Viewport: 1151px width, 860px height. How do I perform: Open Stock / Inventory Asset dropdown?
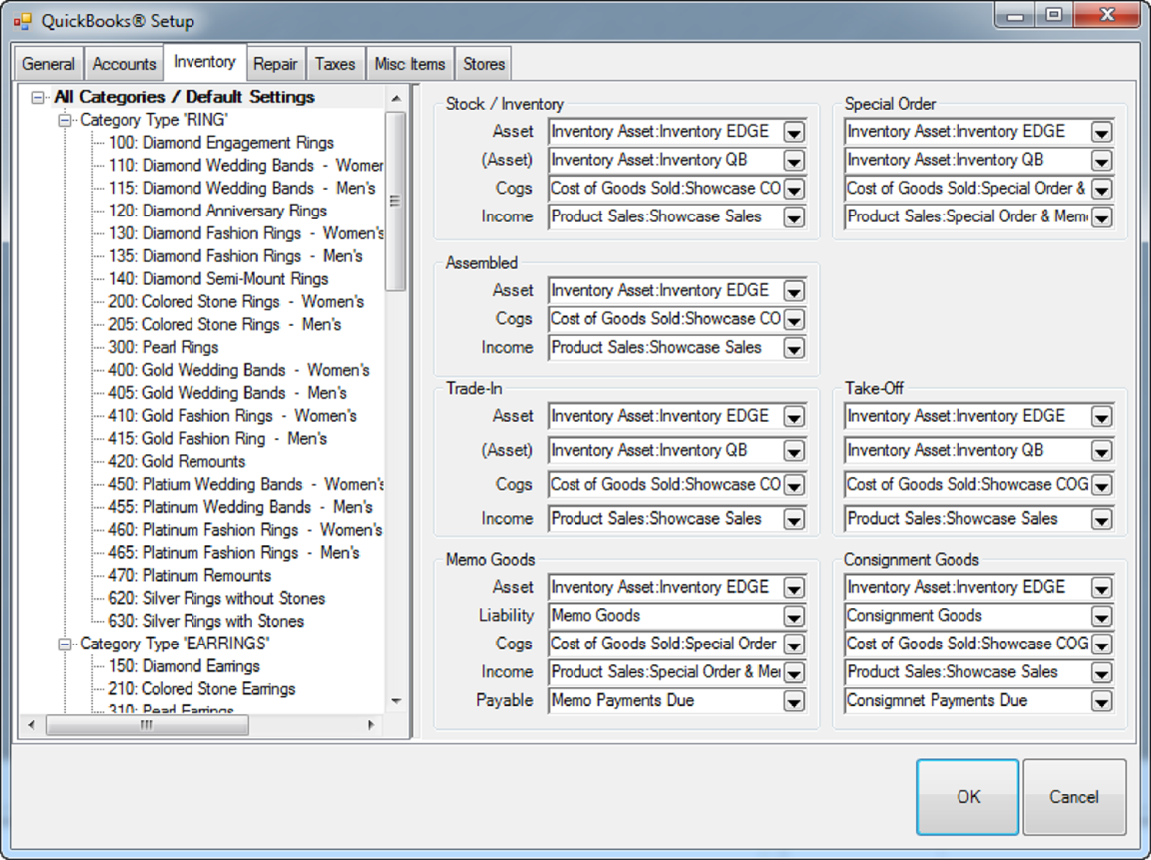point(793,132)
